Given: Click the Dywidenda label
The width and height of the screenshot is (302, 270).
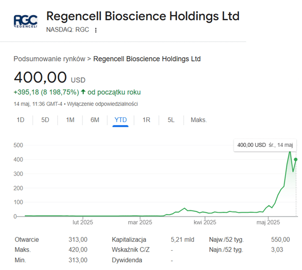Looking at the screenshot, I should [127, 260].
